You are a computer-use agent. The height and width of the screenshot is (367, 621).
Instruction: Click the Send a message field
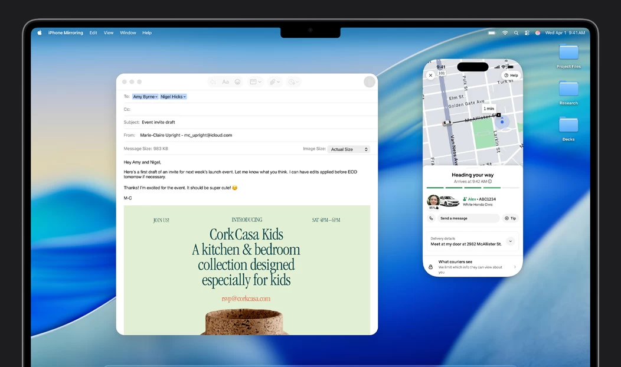[468, 218]
